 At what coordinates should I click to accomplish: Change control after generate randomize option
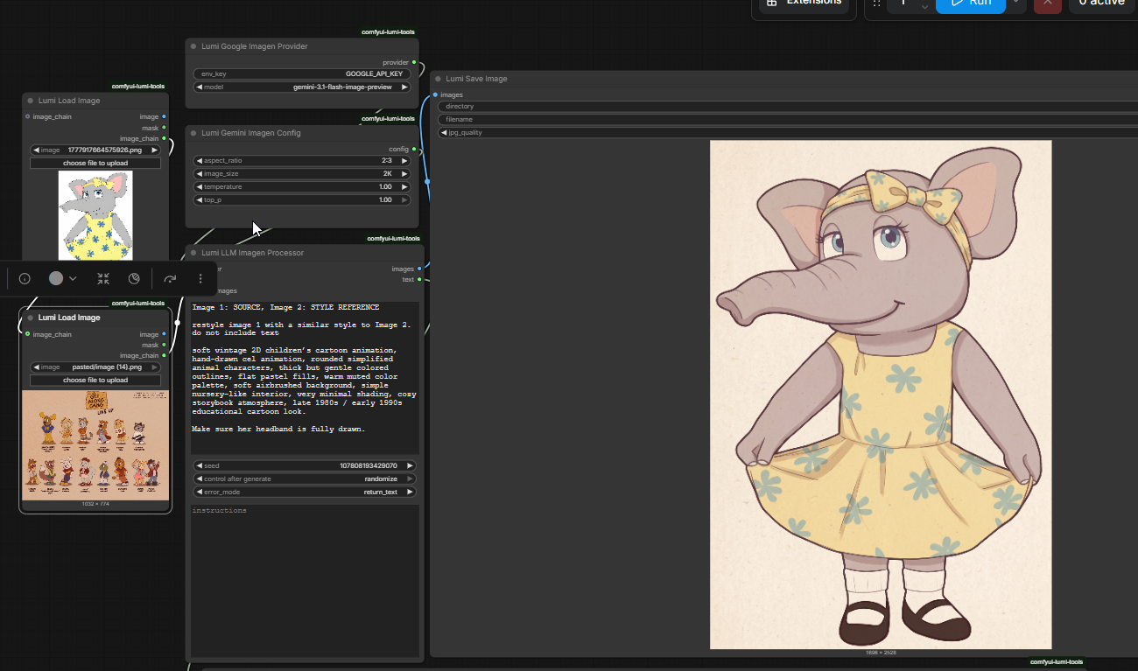(x=304, y=479)
